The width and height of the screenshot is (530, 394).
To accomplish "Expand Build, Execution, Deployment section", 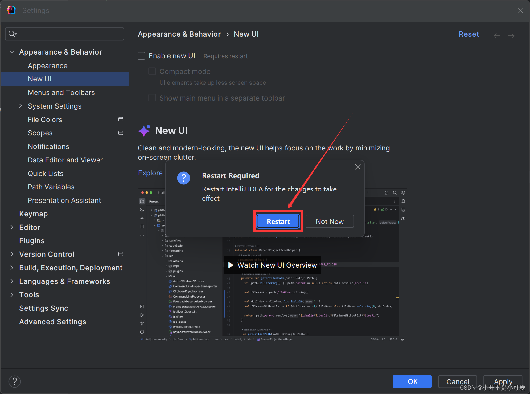I will click(x=12, y=268).
